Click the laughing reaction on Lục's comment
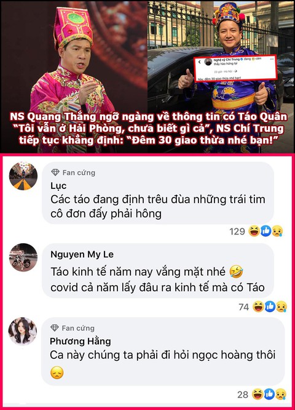The image size is (295, 410). (254, 231)
